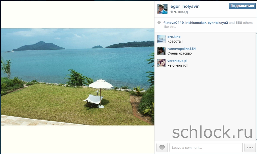Click the Leave a comment field
The width and height of the screenshot is (257, 154).
[x=206, y=147]
